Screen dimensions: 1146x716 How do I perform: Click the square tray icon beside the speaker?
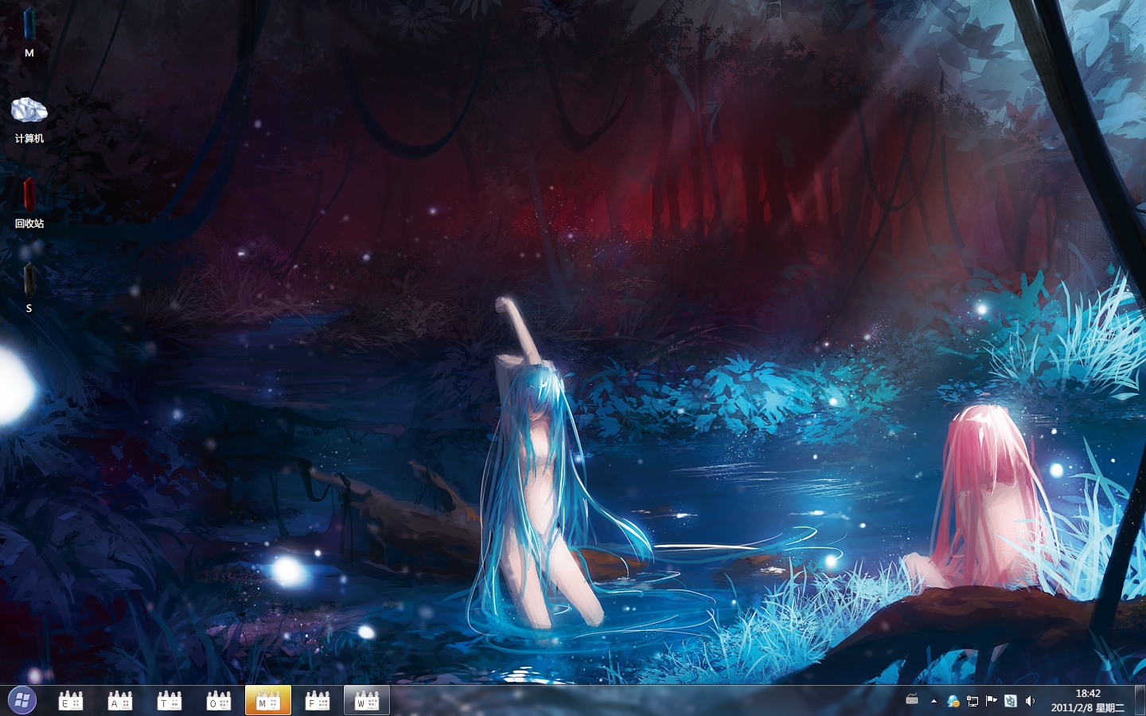1011,701
